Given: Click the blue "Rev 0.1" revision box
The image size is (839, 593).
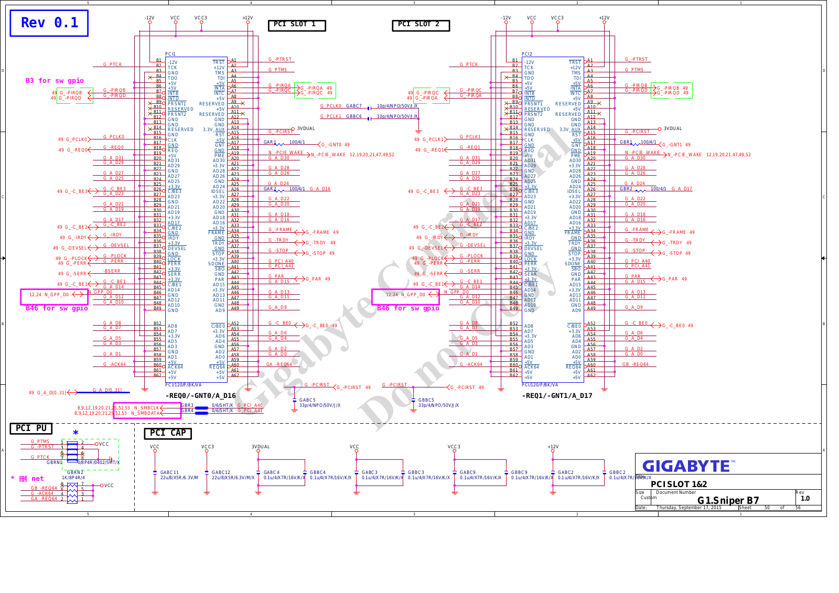Looking at the screenshot, I should tap(49, 23).
